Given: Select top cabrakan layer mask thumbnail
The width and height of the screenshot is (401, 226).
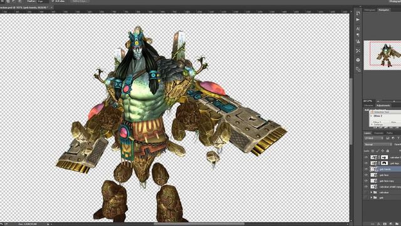Looking at the screenshot, I should pyautogui.click(x=384, y=158).
